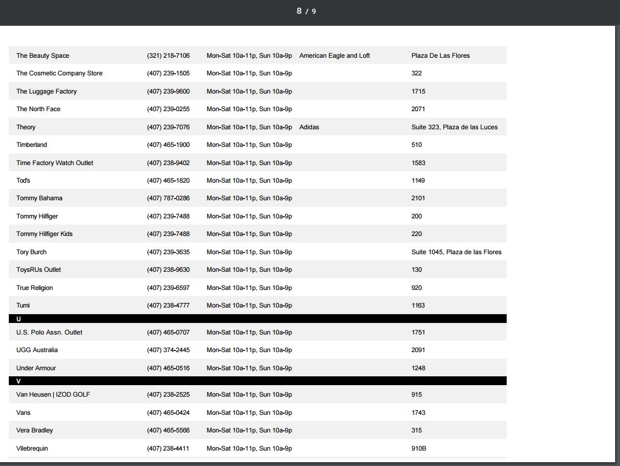Select The North Face store entry
The width and height of the screenshot is (620, 466).
click(x=39, y=109)
